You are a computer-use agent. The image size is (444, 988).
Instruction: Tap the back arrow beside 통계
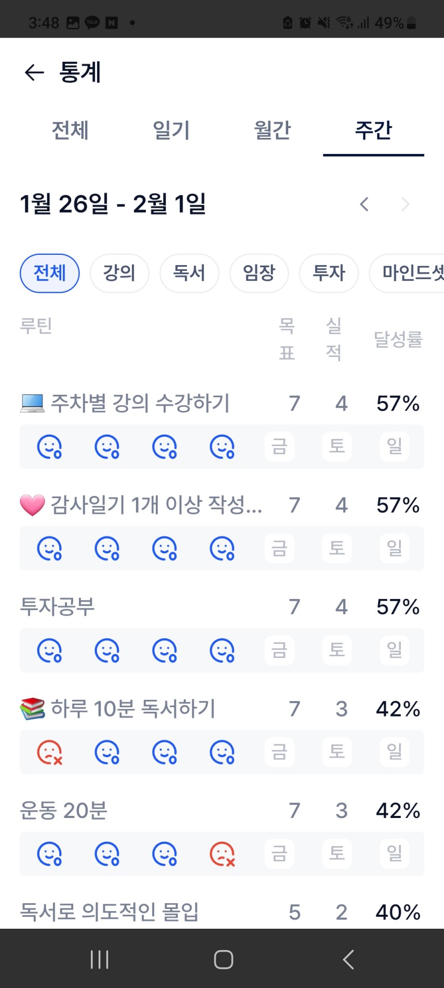coord(34,72)
